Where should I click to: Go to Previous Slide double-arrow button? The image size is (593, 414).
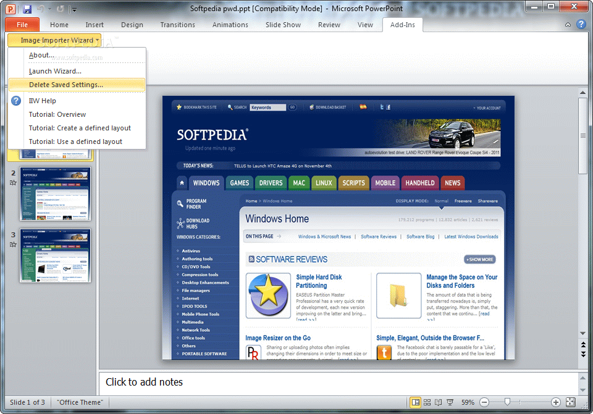click(x=583, y=345)
